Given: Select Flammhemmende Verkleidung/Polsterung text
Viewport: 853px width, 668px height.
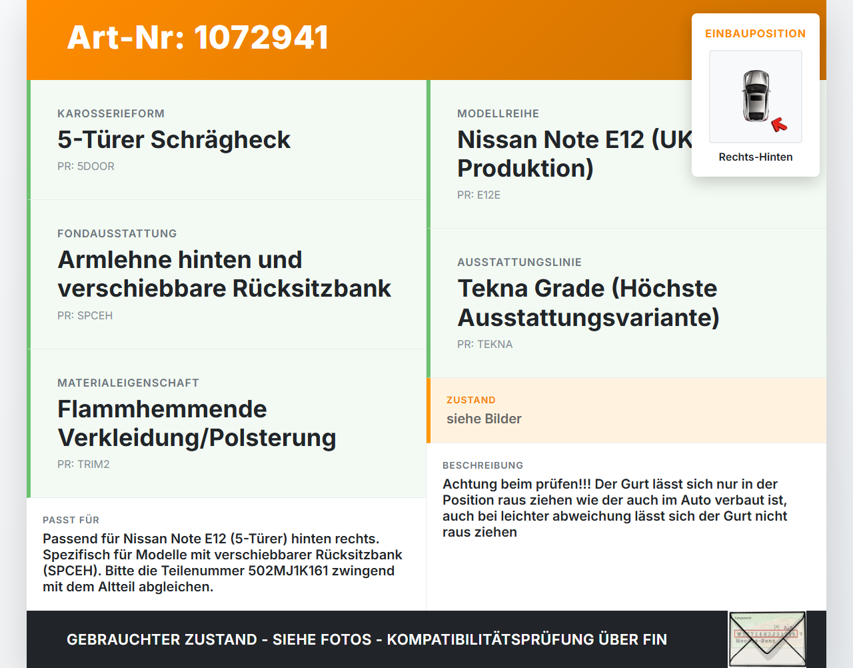Looking at the screenshot, I should tap(197, 423).
